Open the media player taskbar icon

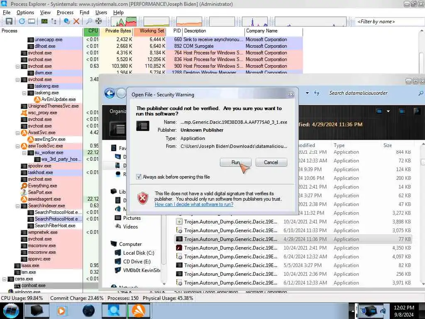[62, 311]
